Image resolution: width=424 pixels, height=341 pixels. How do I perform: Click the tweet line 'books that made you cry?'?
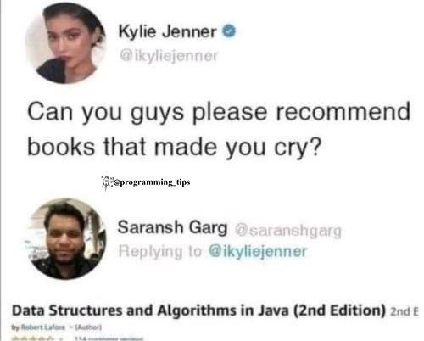[175, 147]
